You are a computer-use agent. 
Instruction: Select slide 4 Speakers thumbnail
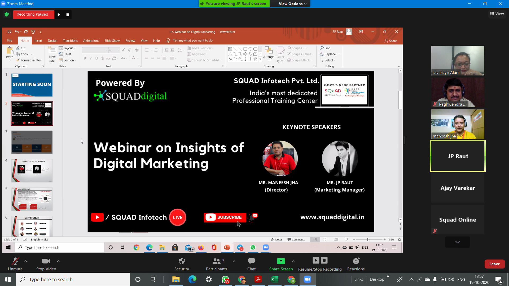pyautogui.click(x=32, y=171)
